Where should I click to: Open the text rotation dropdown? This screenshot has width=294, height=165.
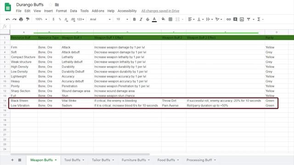[219, 19]
